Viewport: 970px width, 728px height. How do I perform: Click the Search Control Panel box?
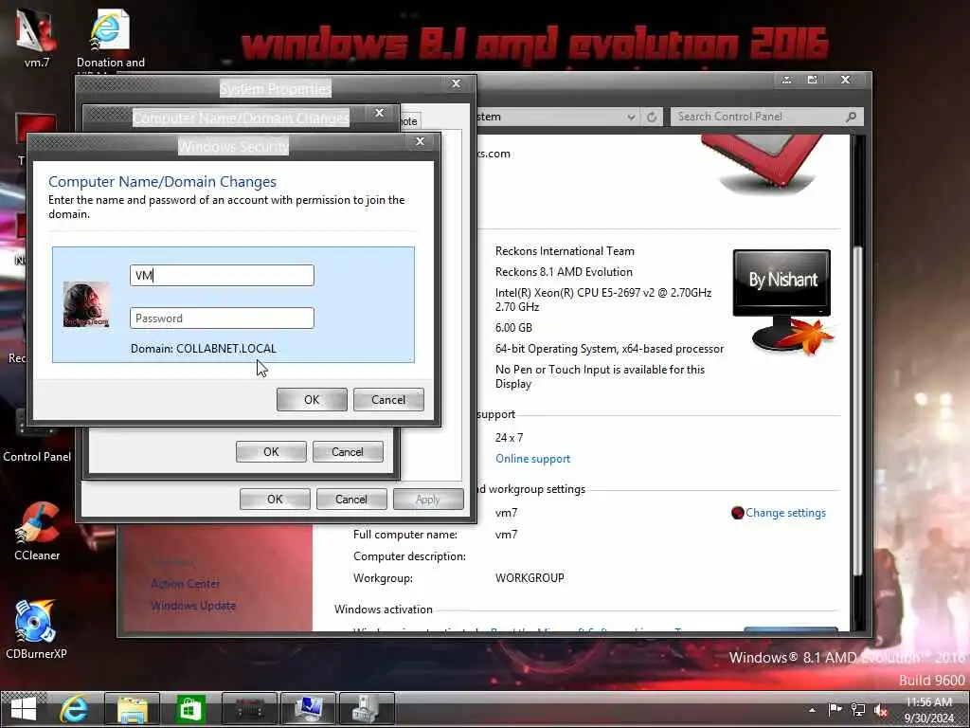point(767,117)
